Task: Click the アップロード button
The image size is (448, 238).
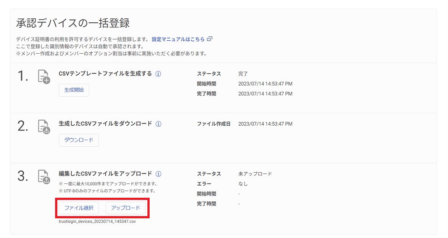Action: coord(125,208)
